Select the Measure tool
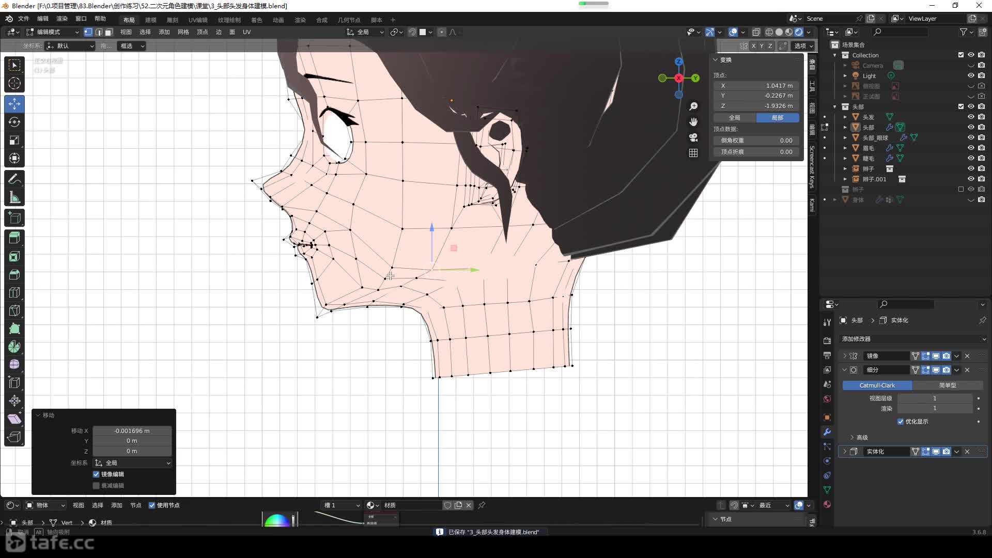Image resolution: width=992 pixels, height=558 pixels. [14, 197]
